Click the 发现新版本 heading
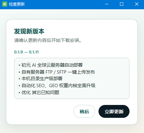144x133 pixels. coord(29,31)
